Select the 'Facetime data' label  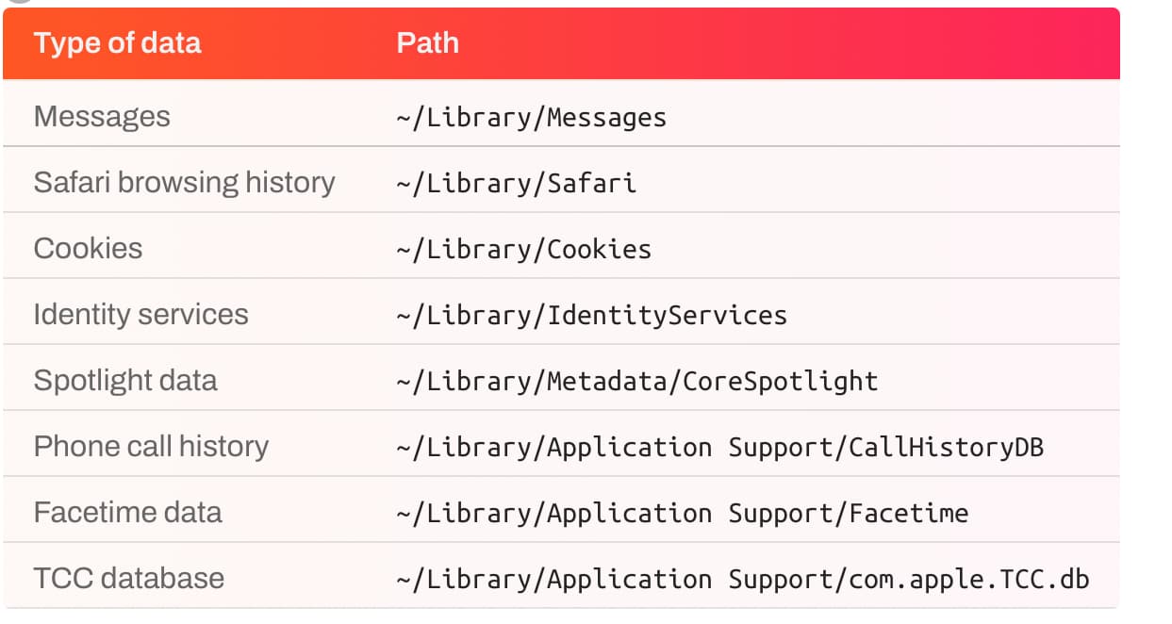[x=127, y=513]
